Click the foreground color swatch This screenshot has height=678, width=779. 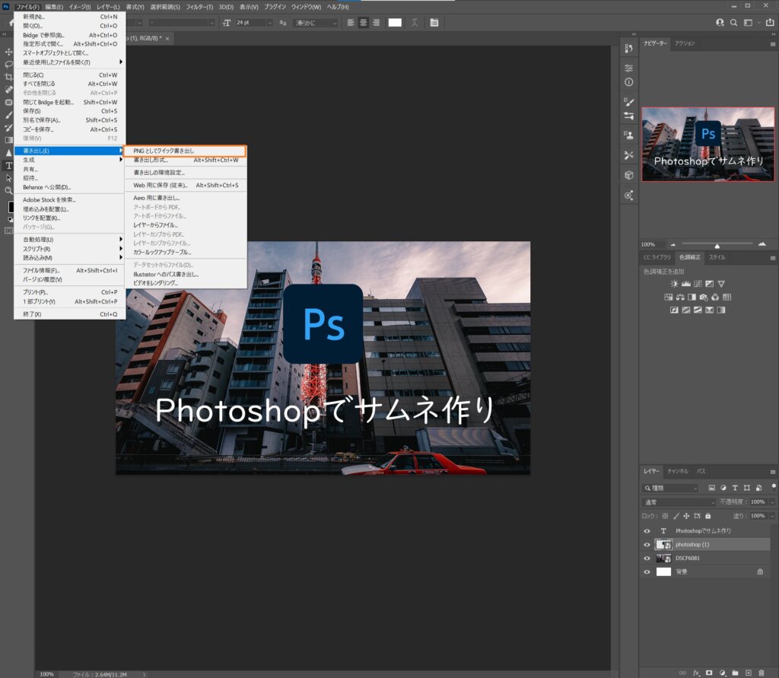pyautogui.click(x=11, y=206)
